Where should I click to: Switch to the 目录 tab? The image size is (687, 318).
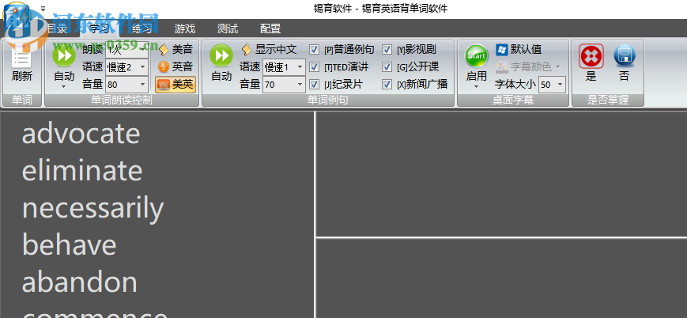pyautogui.click(x=57, y=29)
